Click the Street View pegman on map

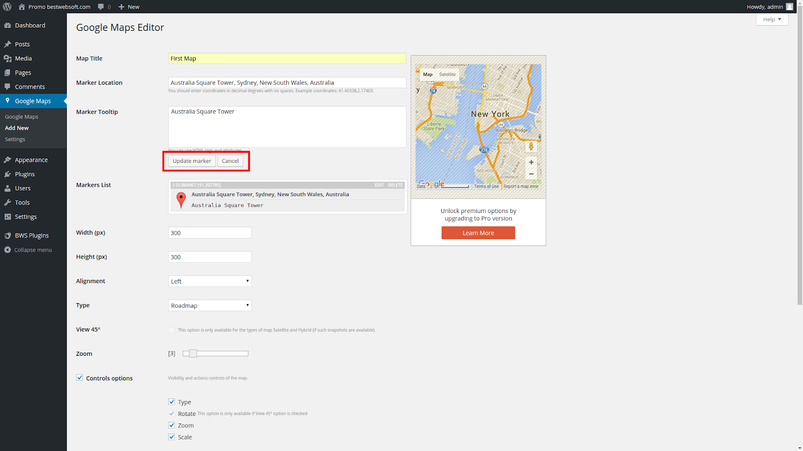pyautogui.click(x=531, y=147)
